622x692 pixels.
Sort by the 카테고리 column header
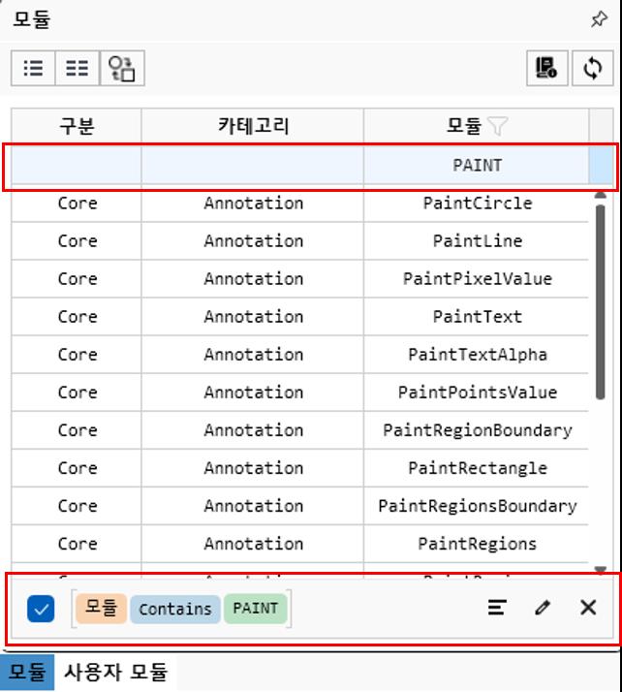(x=253, y=125)
